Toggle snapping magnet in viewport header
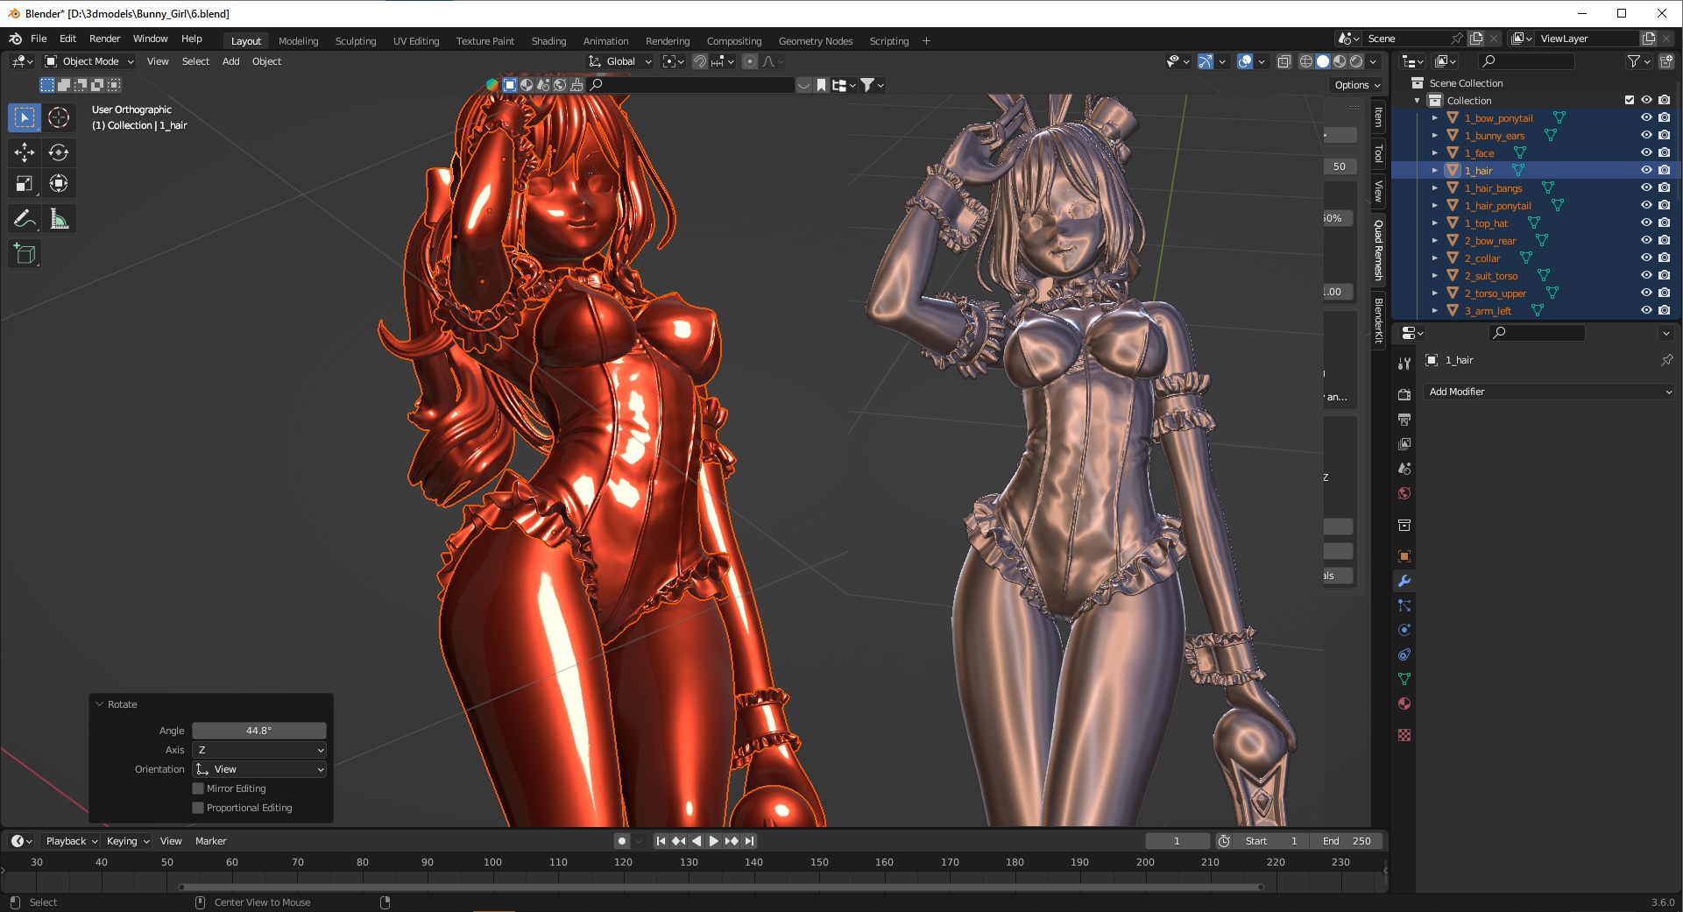1683x912 pixels. pyautogui.click(x=699, y=61)
